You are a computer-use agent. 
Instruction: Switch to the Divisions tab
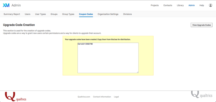[127, 14]
